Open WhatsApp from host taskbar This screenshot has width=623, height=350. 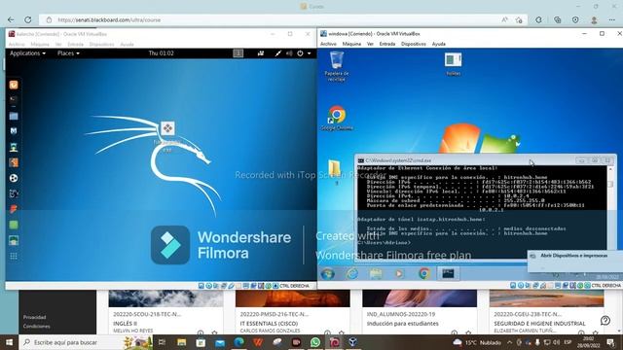click(315, 342)
